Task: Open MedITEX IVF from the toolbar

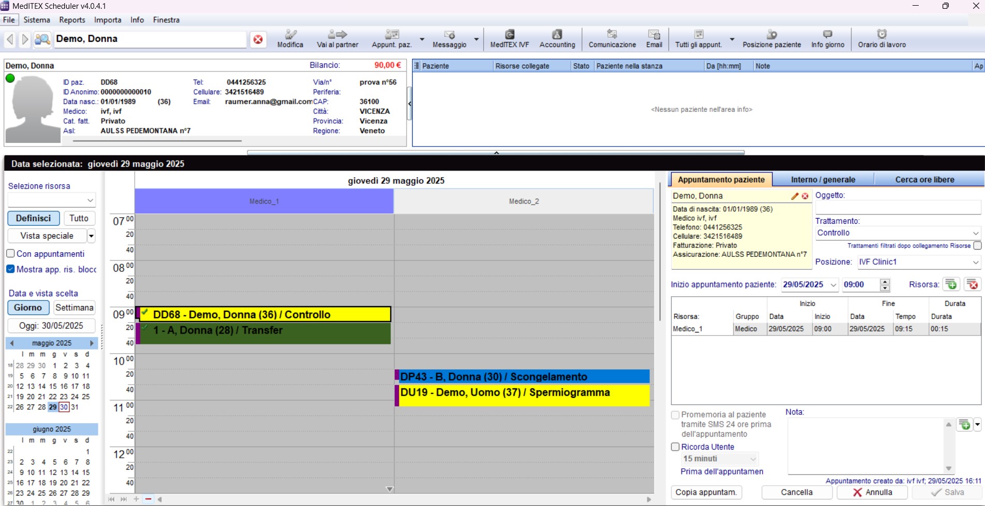Action: (510, 38)
